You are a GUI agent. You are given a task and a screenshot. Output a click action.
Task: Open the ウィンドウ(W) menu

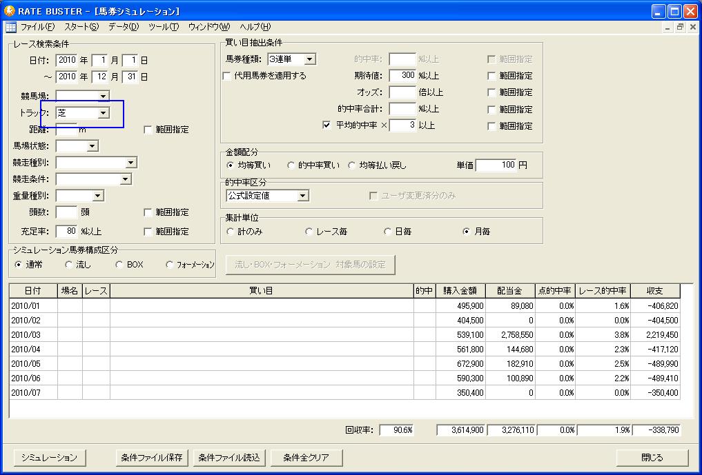(208, 27)
